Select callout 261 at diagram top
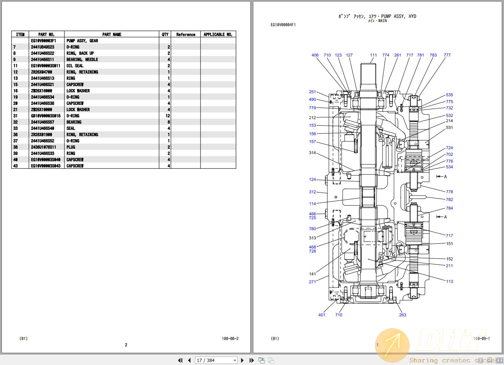504x365 pixels. click(x=398, y=55)
